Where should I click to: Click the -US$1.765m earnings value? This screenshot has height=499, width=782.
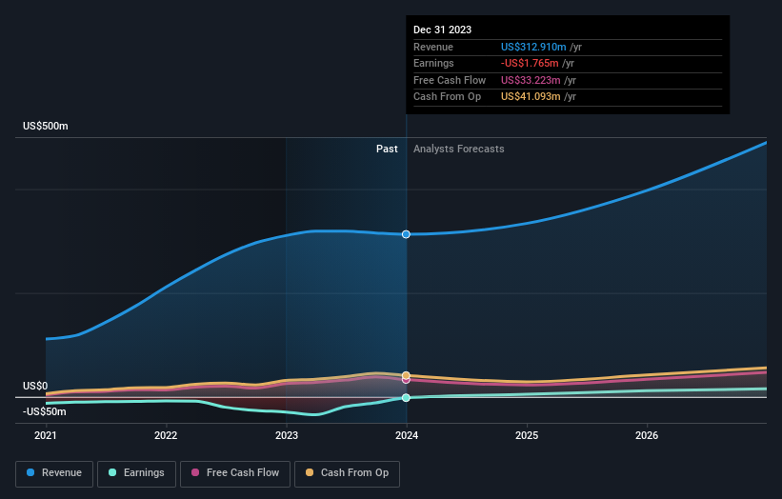pos(530,63)
